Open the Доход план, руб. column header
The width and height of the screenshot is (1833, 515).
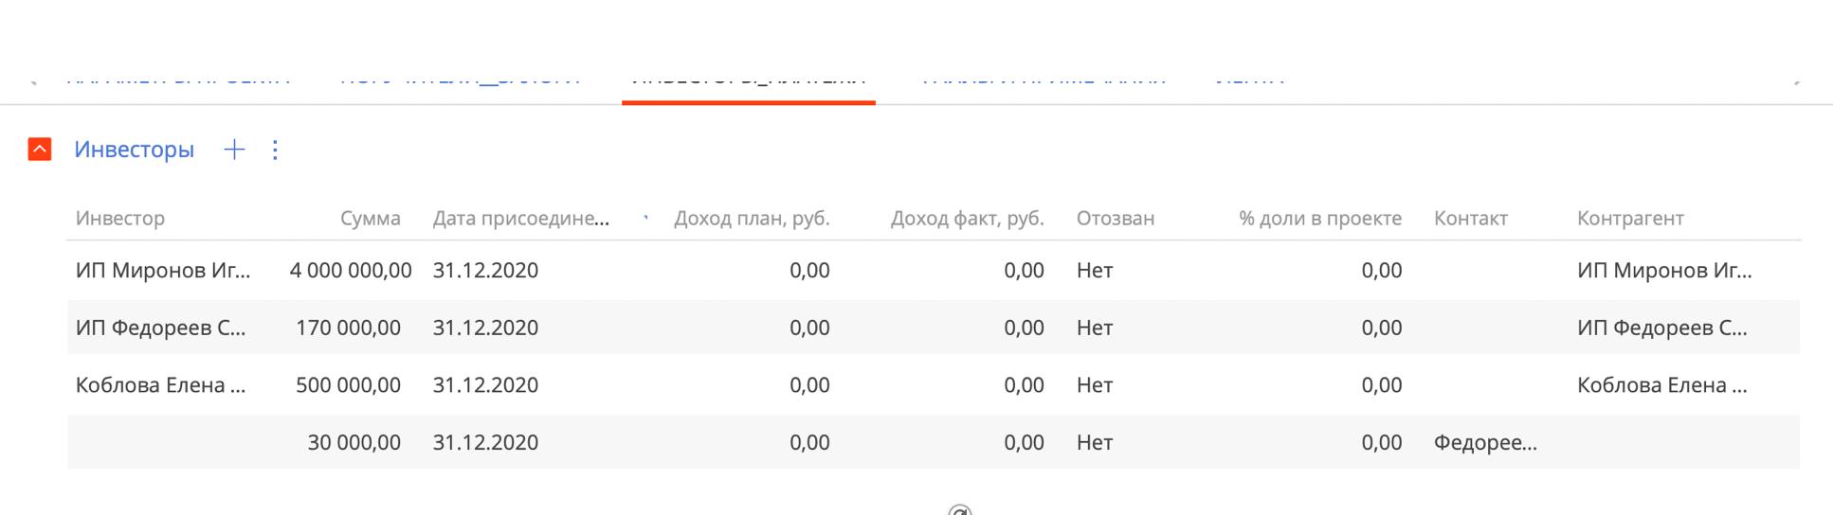coord(752,219)
